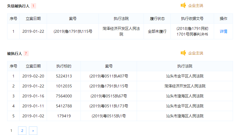This screenshot has width=239, height=135.
Task: Click 立案日期 header in 失信被执行人 table
Action: [33, 19]
